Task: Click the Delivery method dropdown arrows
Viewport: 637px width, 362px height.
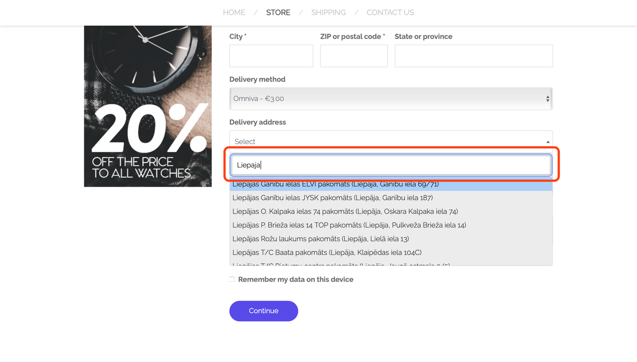Action: pos(548,99)
